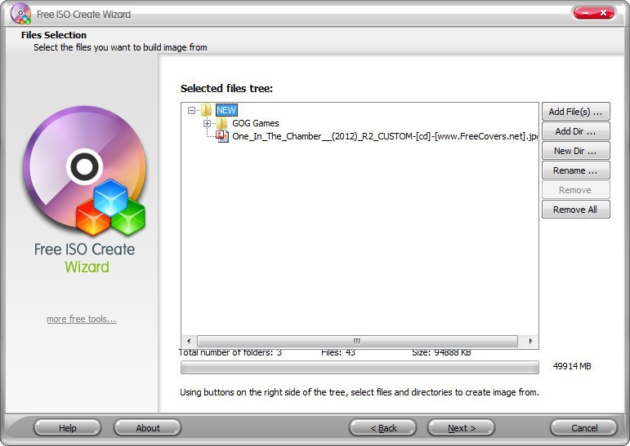Click the disabled Remove button
The width and height of the screenshot is (630, 446).
point(576,190)
